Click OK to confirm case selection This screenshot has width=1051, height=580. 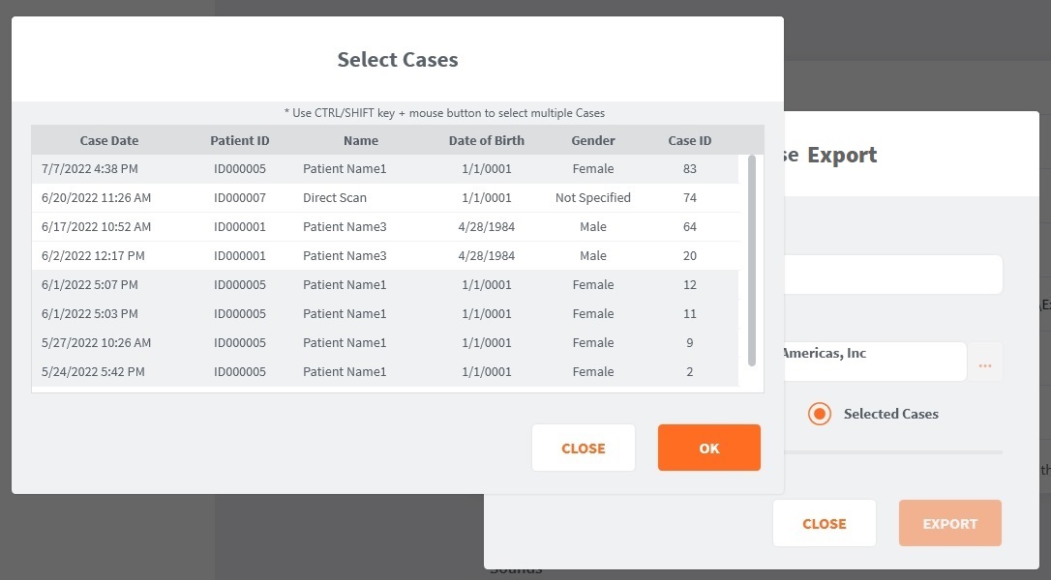(x=708, y=448)
